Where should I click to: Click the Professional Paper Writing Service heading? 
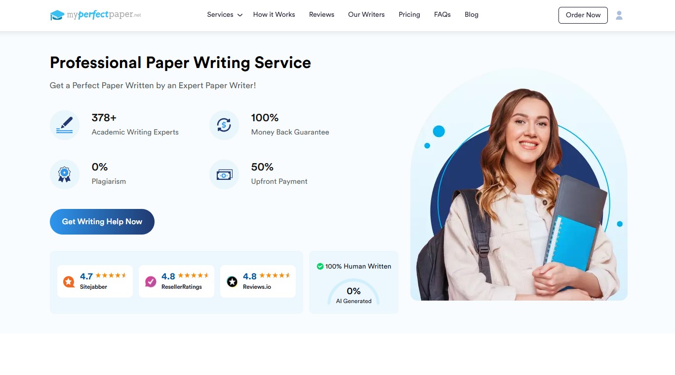coord(180,63)
